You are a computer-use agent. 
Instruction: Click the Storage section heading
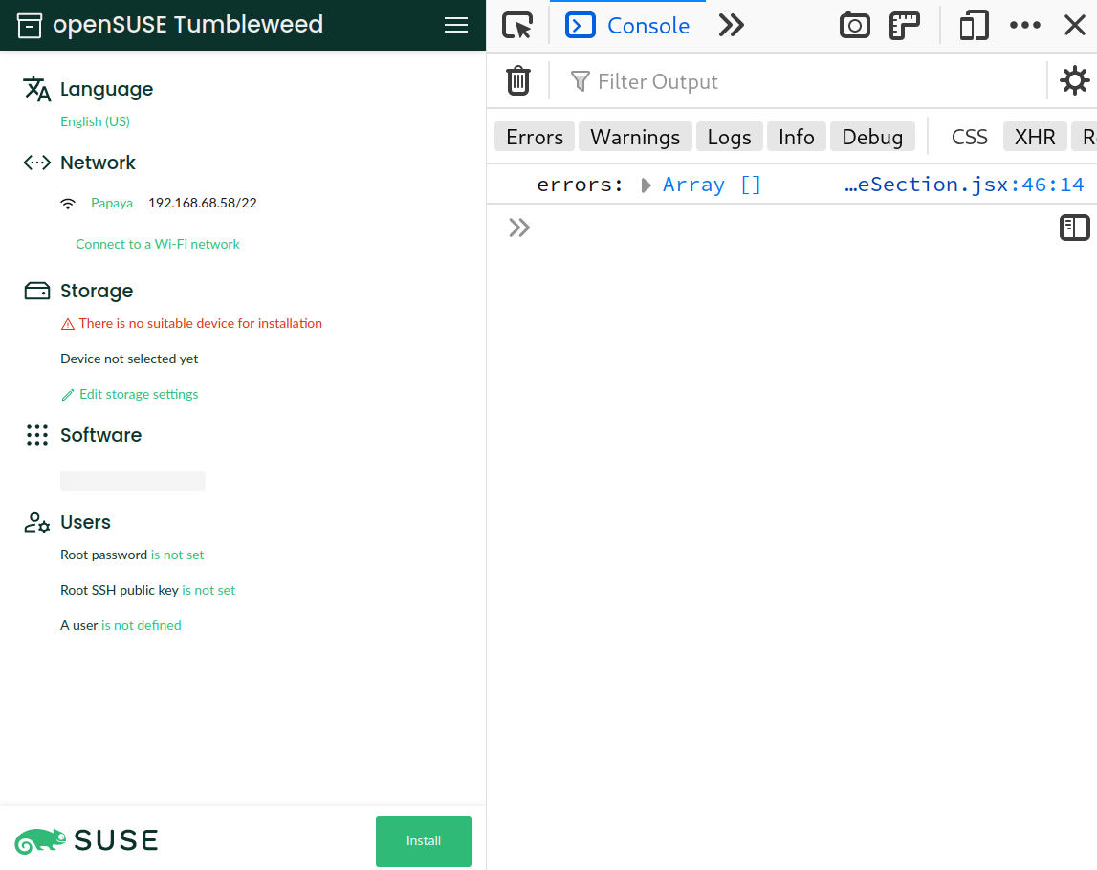97,291
